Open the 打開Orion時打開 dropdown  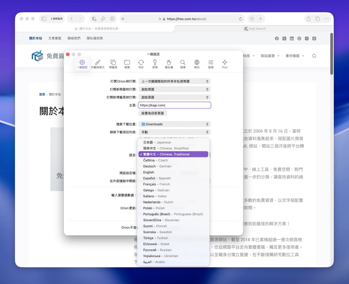pos(174,81)
